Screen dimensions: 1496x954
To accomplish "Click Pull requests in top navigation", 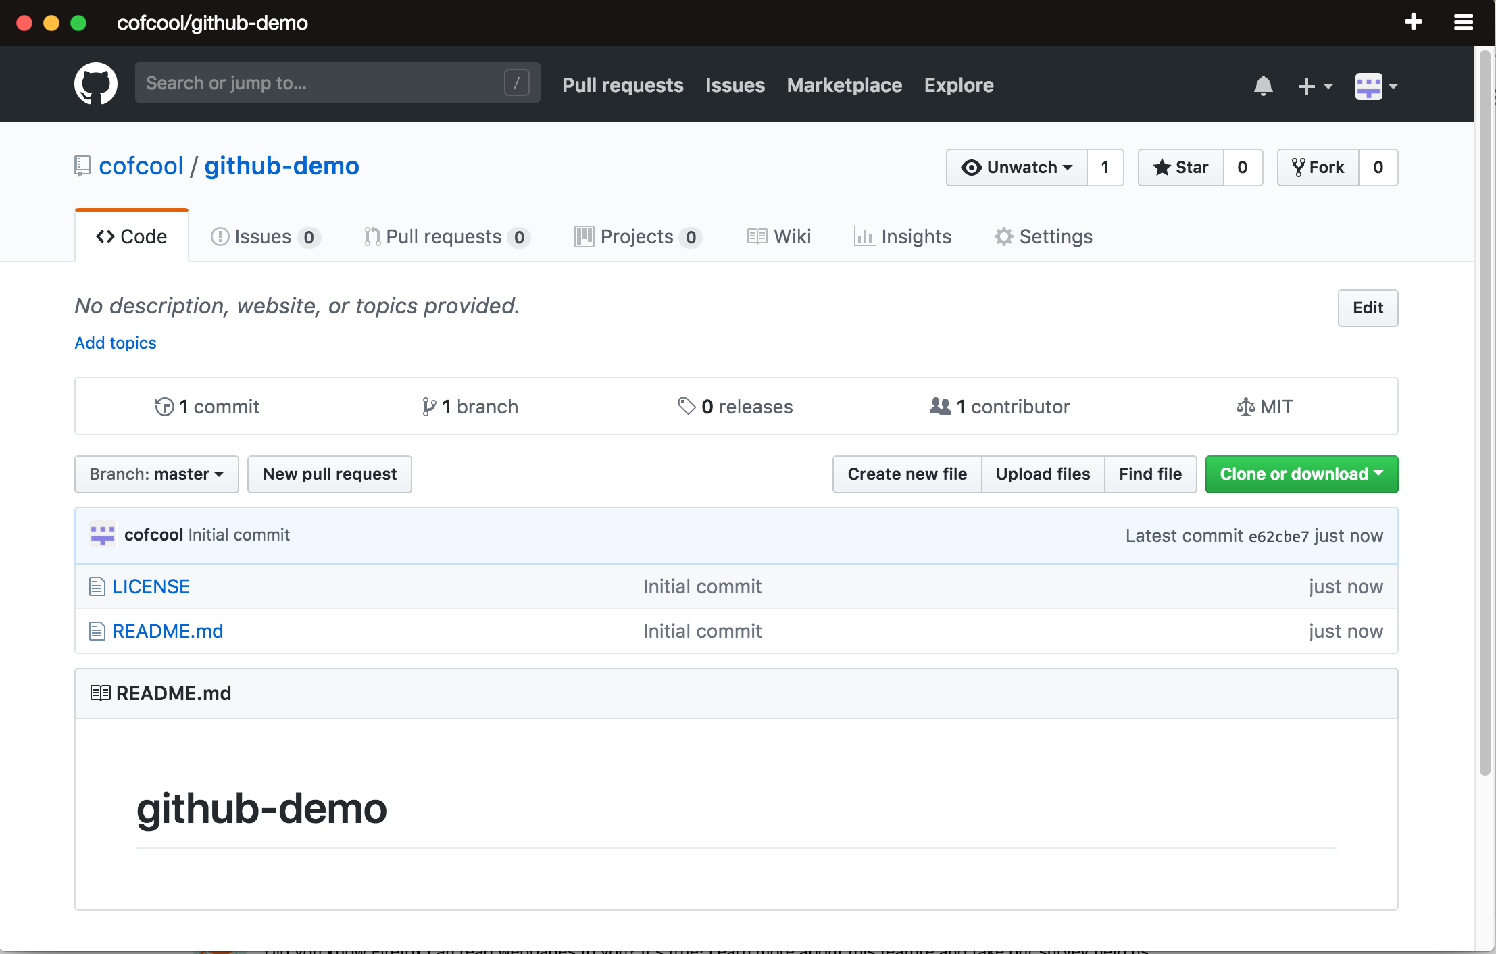I will 623,85.
